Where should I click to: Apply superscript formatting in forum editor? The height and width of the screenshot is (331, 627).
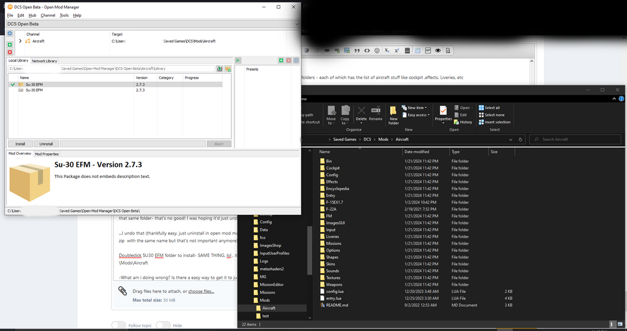pyautogui.click(x=397, y=51)
